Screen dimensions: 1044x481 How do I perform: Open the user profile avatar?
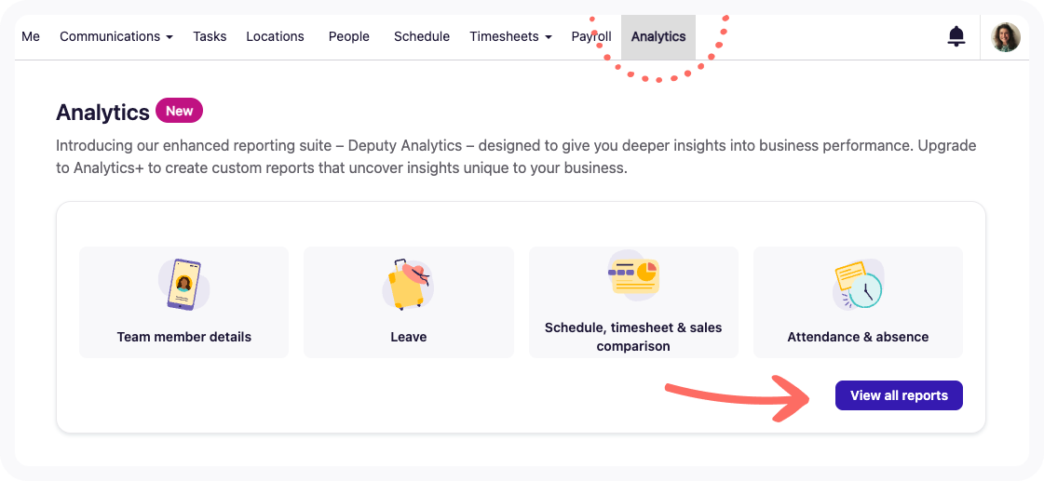[x=1006, y=37]
